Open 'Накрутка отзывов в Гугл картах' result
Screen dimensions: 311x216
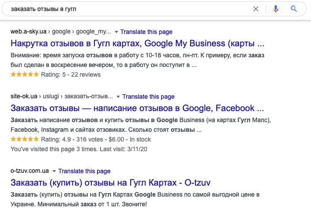(138, 43)
